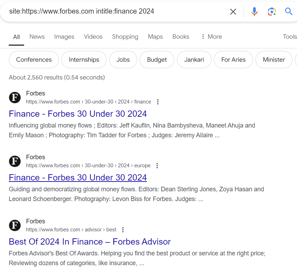
Task: Open the search Tools options
Action: click(x=290, y=37)
